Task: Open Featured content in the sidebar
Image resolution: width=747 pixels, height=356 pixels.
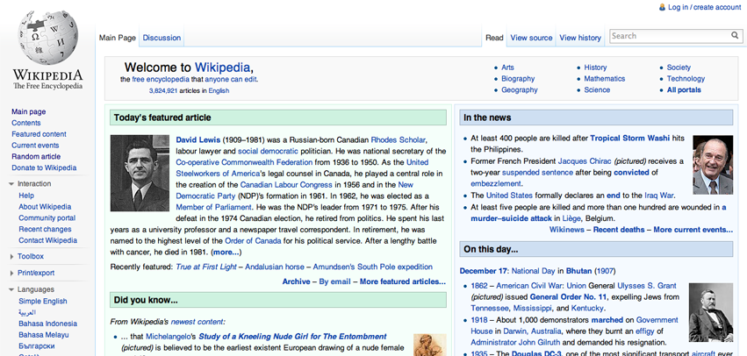Action: (x=40, y=134)
